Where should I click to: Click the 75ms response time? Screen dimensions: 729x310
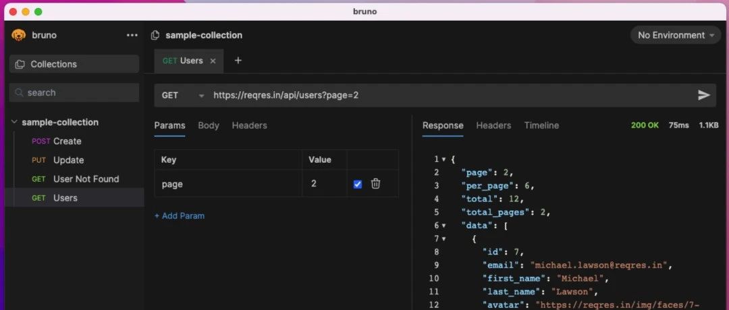click(679, 125)
